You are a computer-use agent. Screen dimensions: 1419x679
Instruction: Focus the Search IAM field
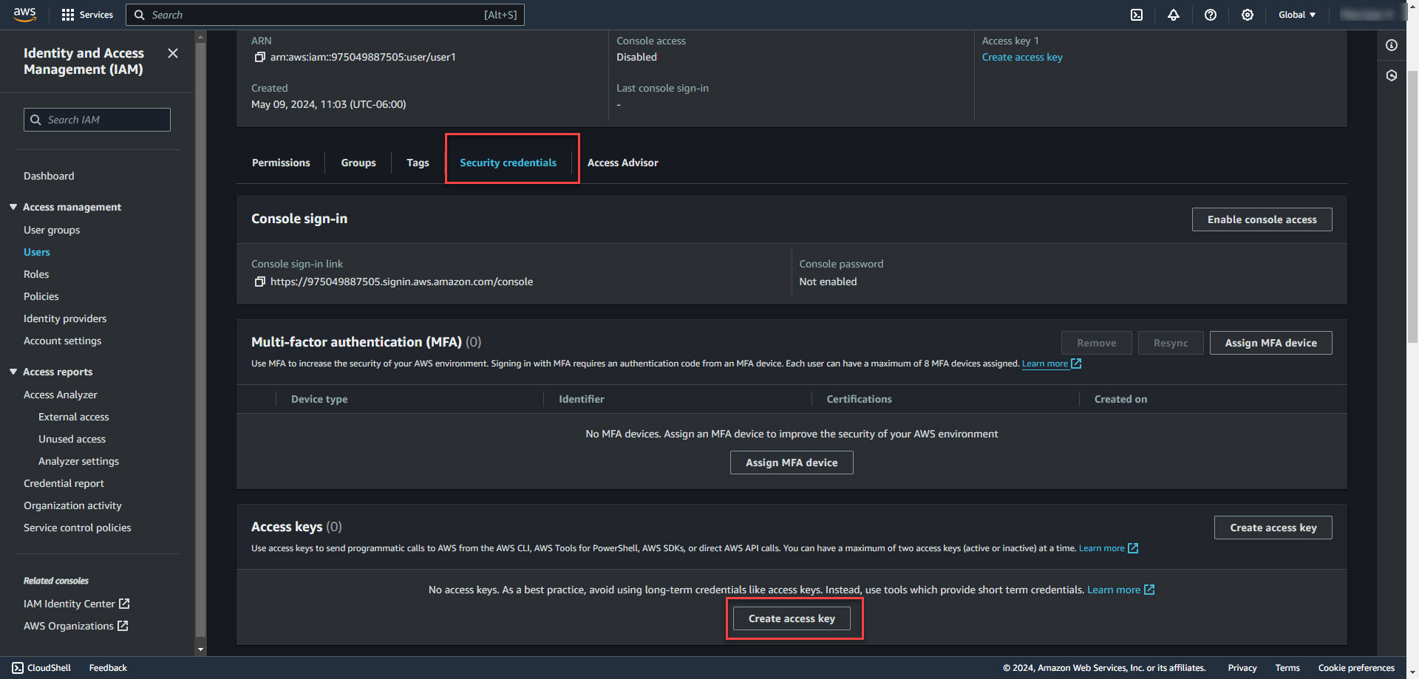pyautogui.click(x=97, y=120)
